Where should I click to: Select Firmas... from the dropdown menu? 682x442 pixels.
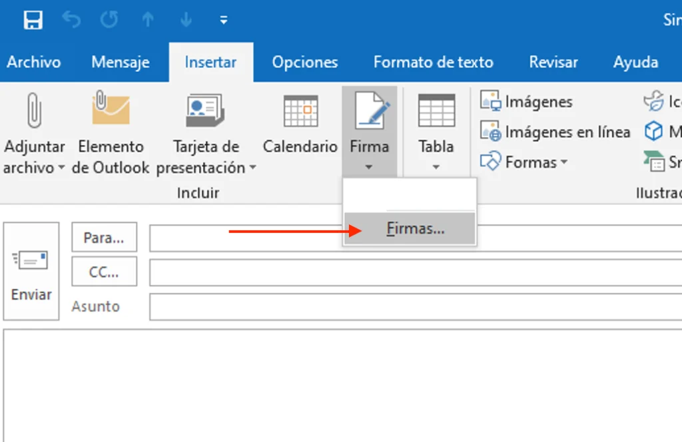pyautogui.click(x=415, y=229)
